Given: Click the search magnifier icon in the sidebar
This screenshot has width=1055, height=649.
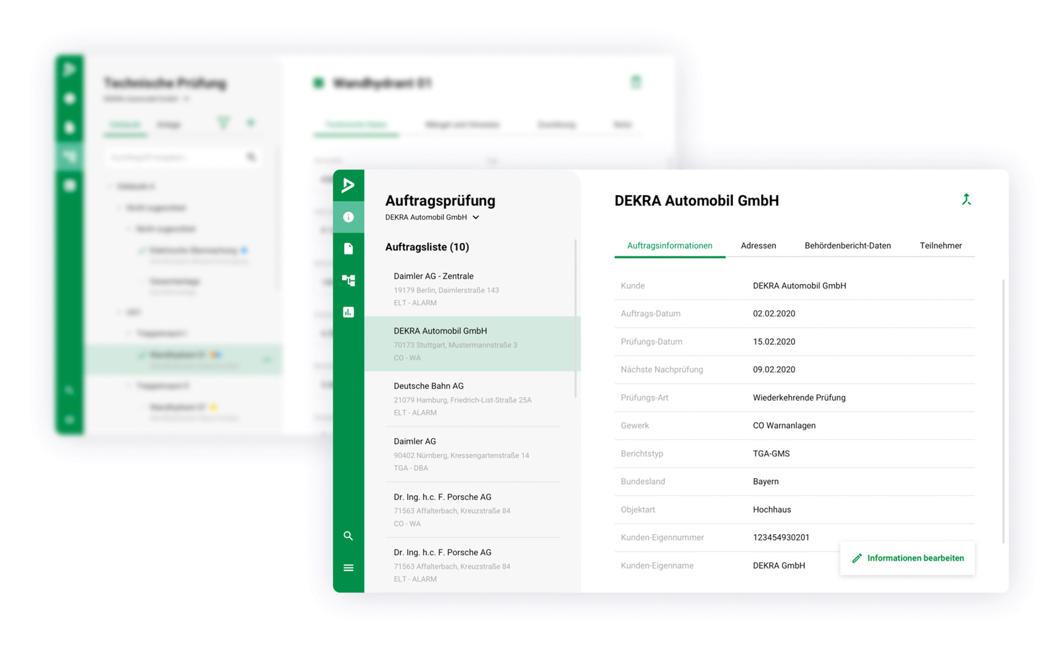Looking at the screenshot, I should tap(348, 536).
